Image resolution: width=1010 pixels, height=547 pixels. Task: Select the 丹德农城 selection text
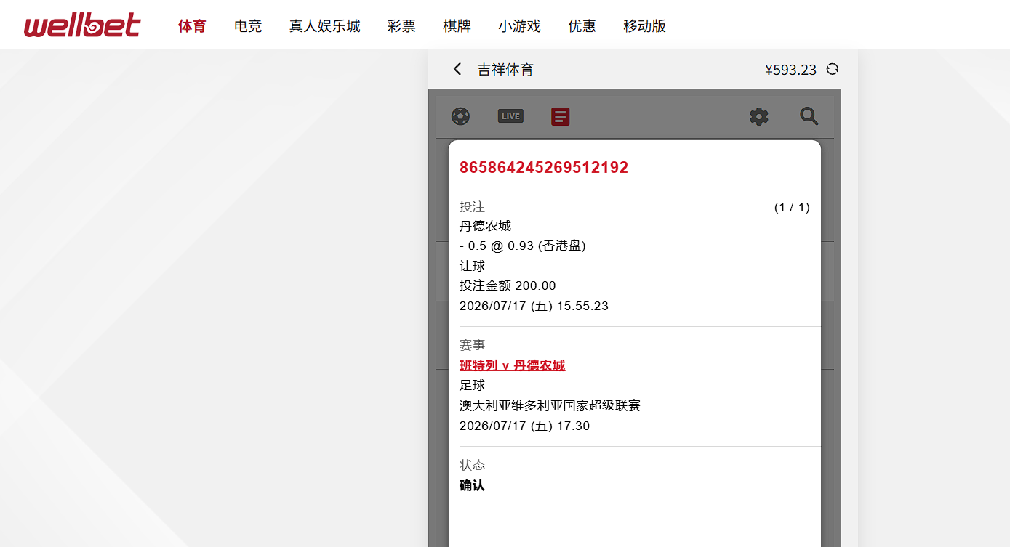coord(485,226)
